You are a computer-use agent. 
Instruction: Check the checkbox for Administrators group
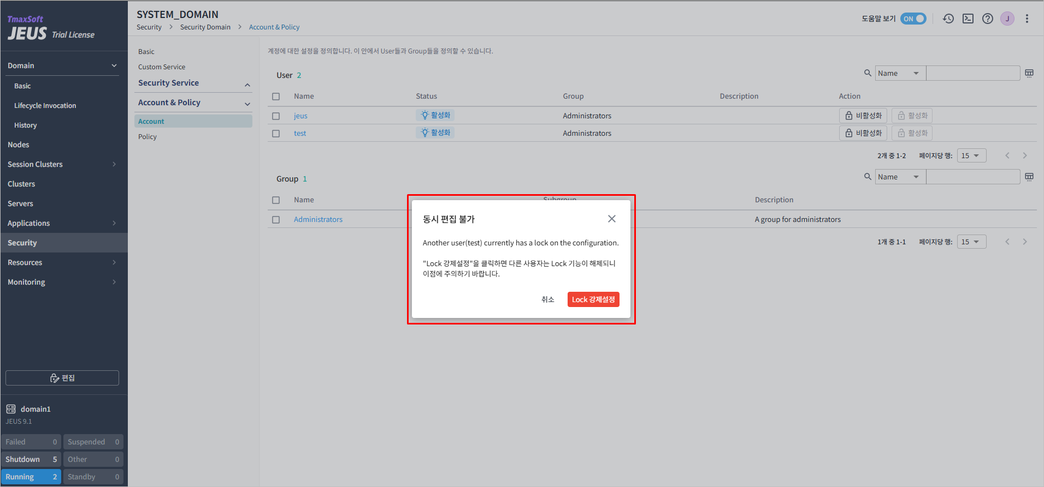point(276,220)
